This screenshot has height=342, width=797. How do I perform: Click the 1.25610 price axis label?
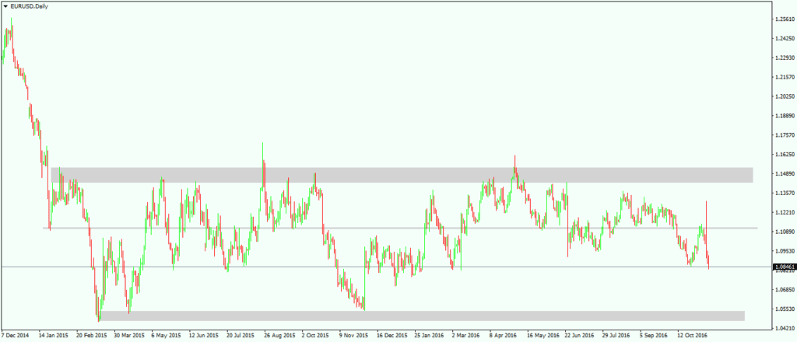(784, 19)
